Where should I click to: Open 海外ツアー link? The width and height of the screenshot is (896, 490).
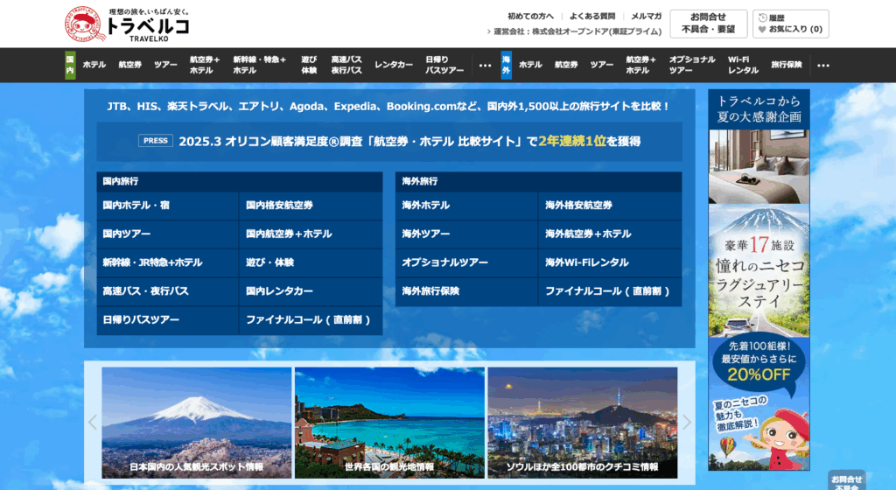(x=466, y=234)
